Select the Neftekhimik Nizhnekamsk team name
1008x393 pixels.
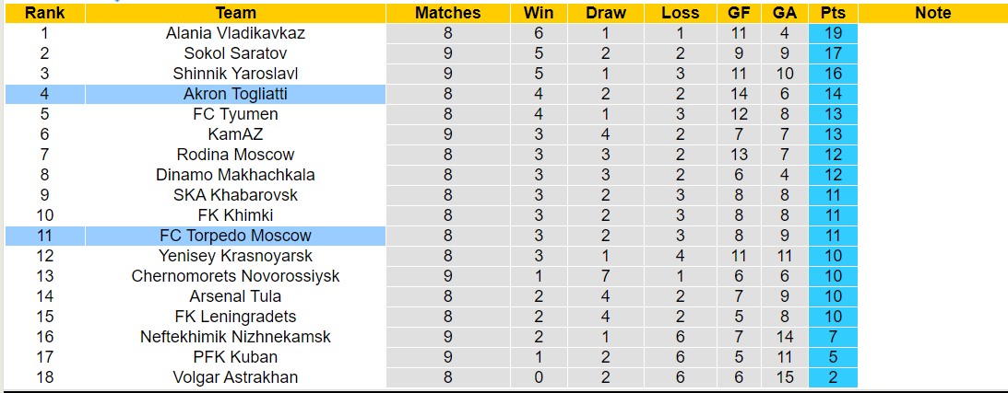235,337
